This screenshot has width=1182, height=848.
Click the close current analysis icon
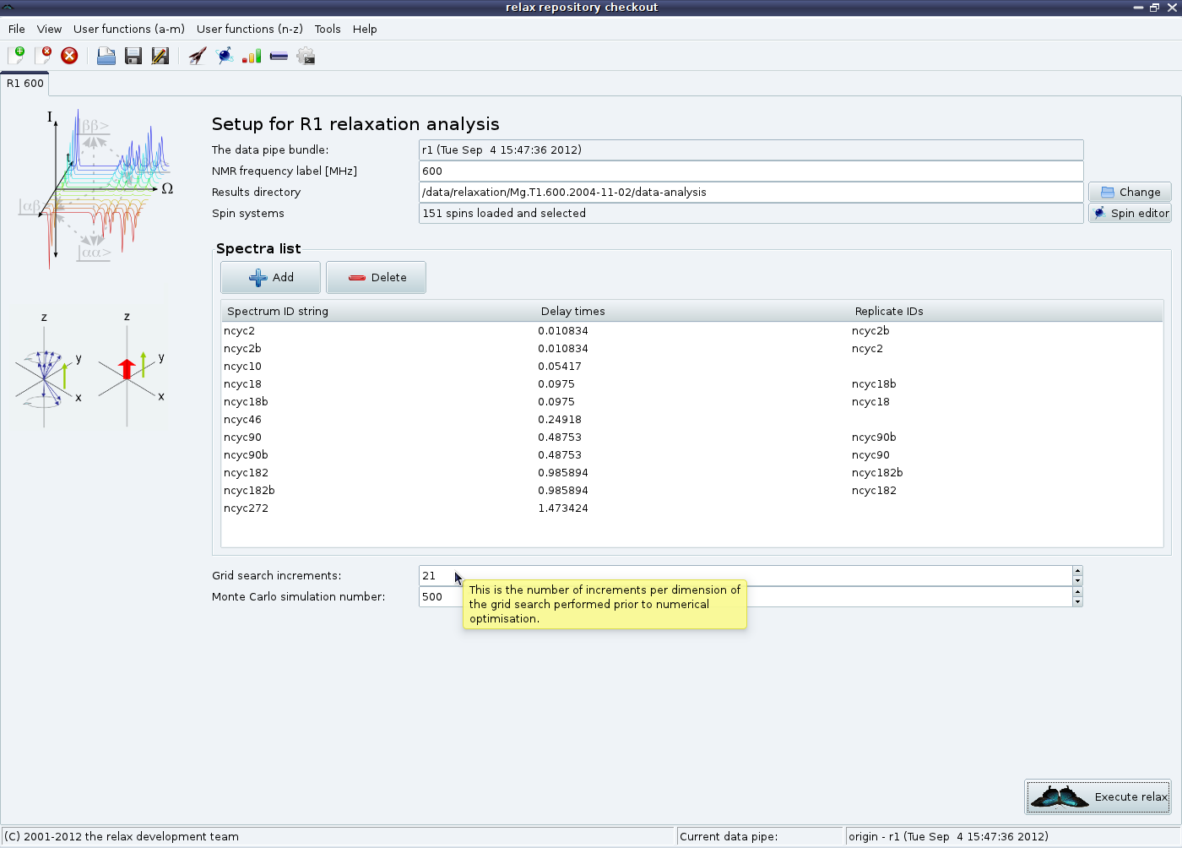(x=43, y=56)
